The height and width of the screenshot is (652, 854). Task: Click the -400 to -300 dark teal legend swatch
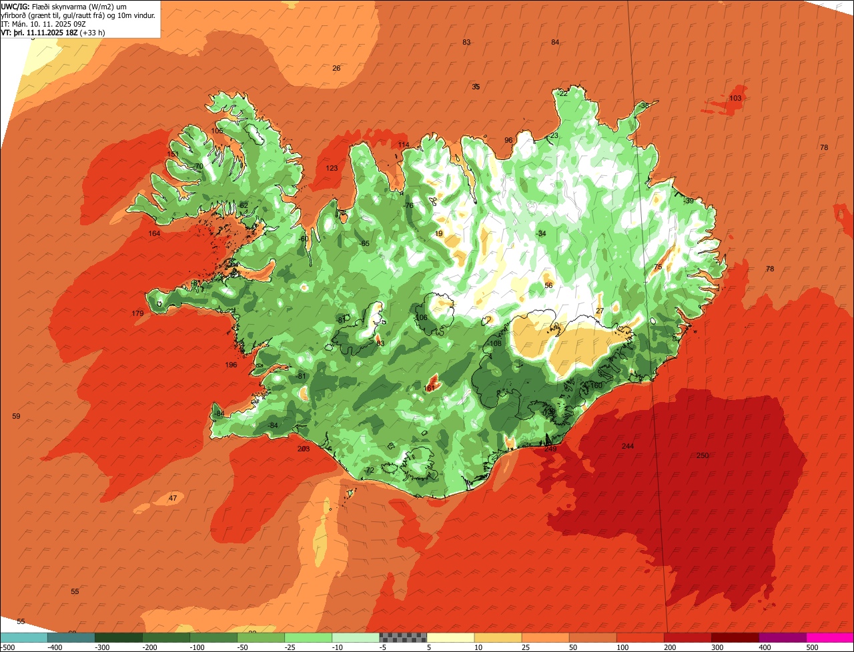[x=71, y=637]
